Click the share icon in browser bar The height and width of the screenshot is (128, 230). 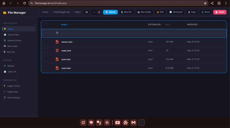pyautogui.click(x=212, y=3)
